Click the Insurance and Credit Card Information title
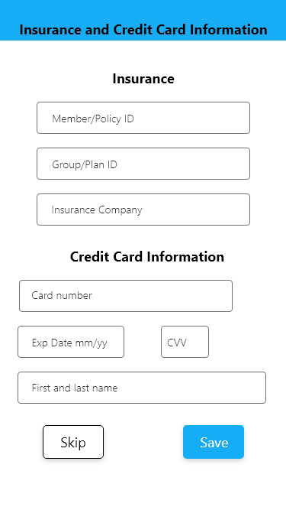This screenshot has height=510, width=286. (143, 30)
